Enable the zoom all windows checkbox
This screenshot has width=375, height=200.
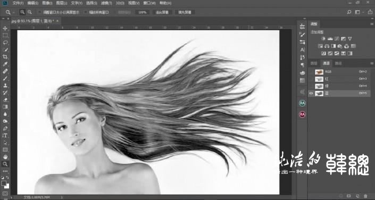[86, 12]
